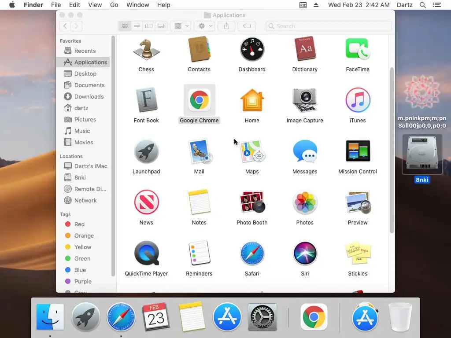
Task: Open the Window menu
Action: point(138,5)
